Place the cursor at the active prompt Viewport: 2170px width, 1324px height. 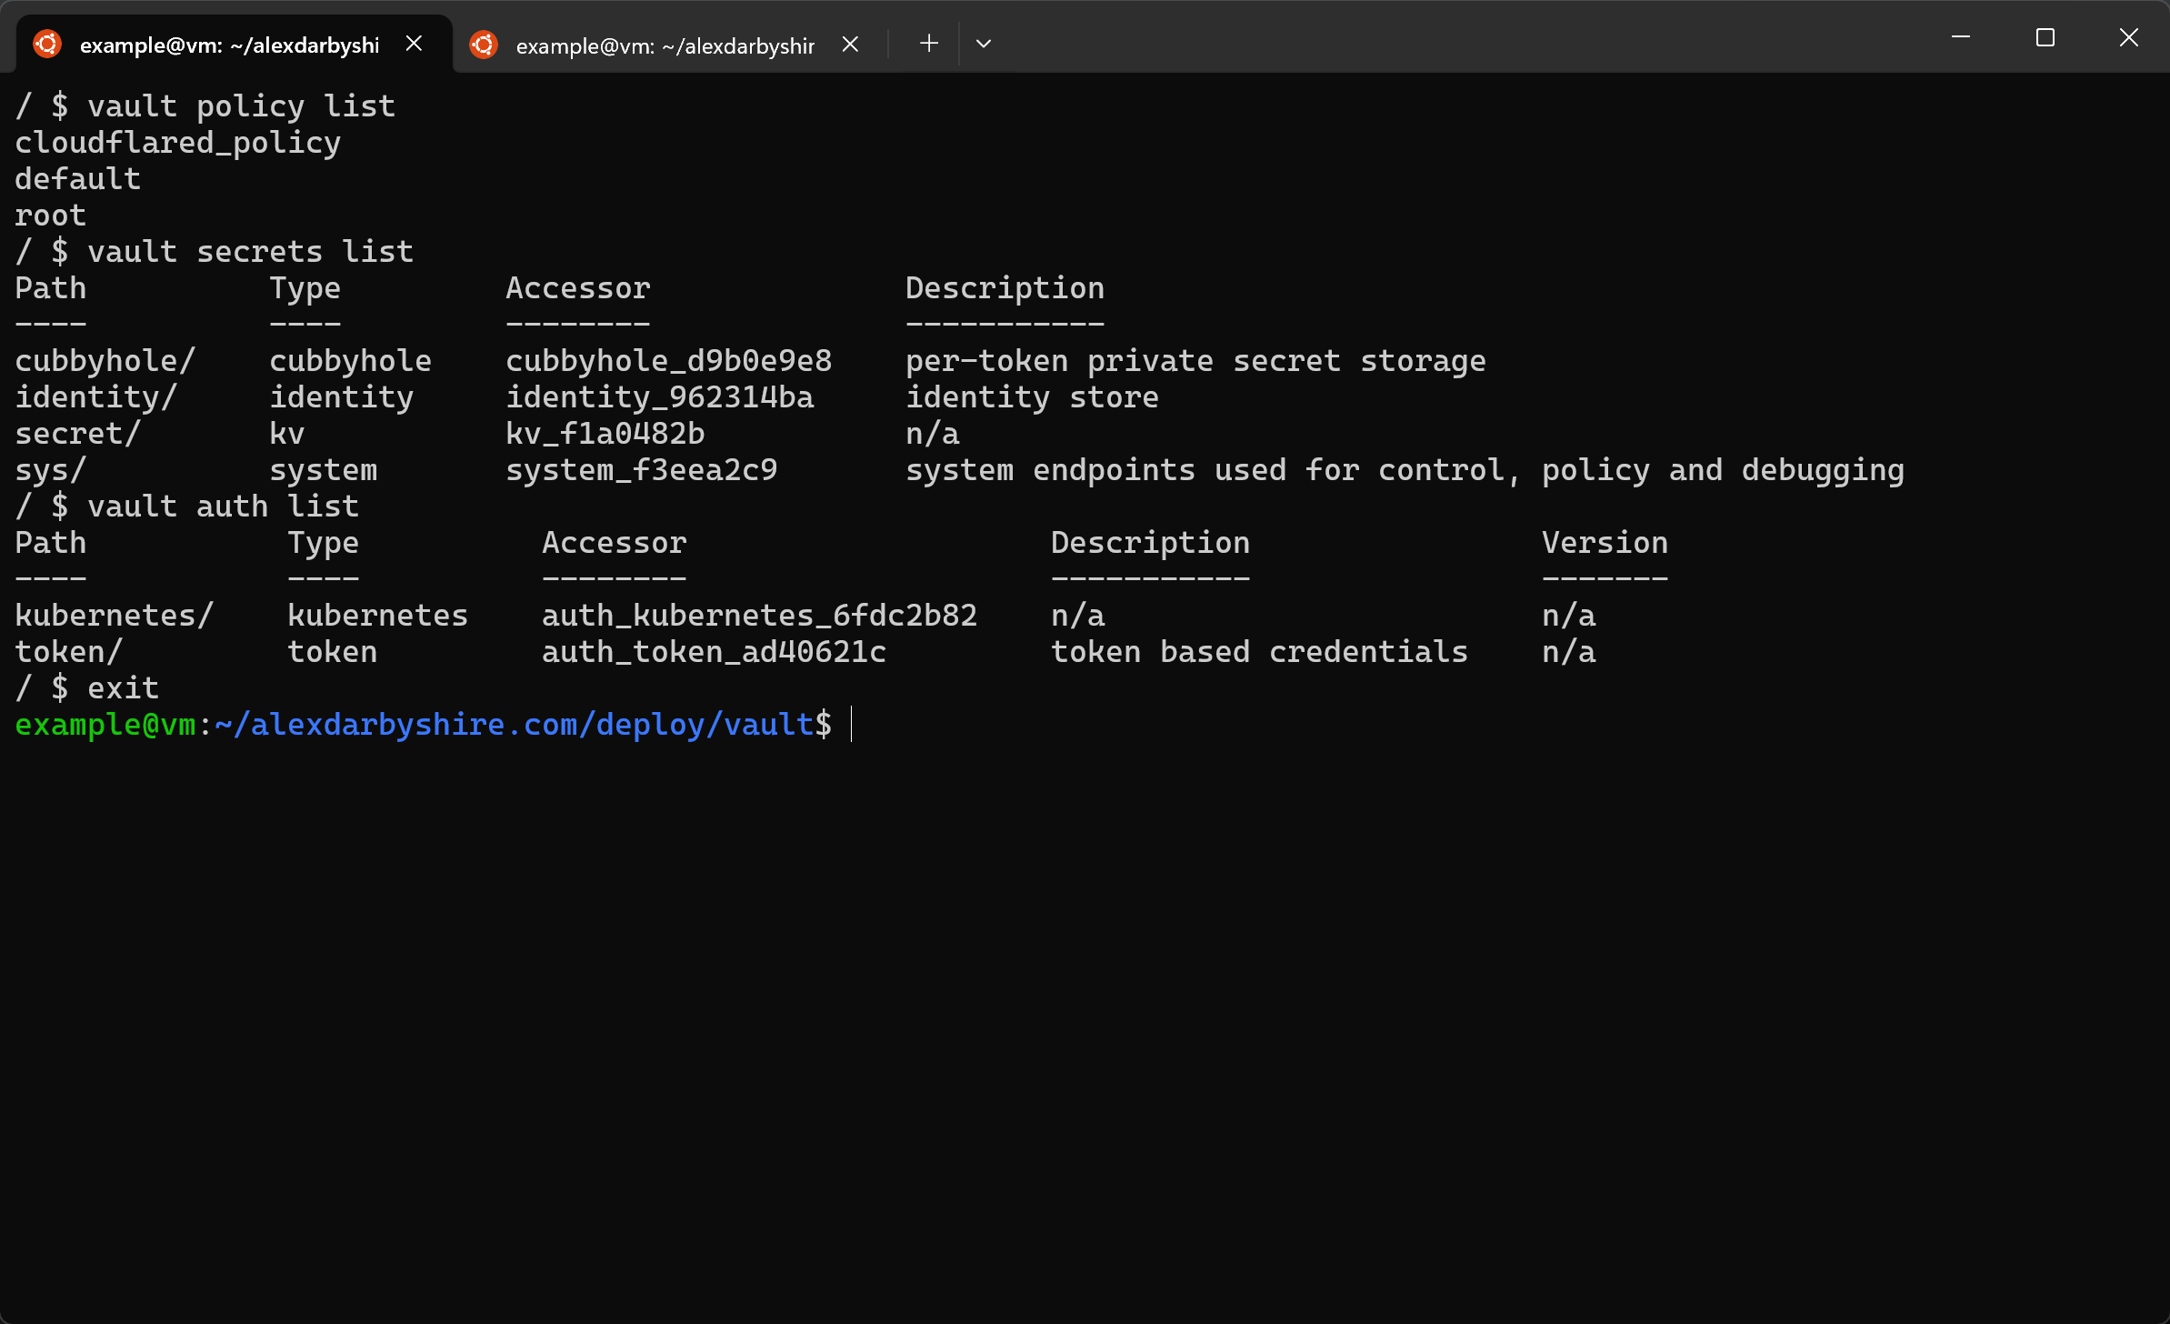(x=852, y=725)
